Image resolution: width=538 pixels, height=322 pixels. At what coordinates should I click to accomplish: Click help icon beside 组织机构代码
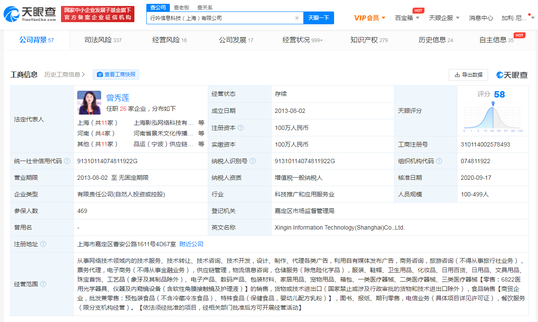(x=439, y=161)
